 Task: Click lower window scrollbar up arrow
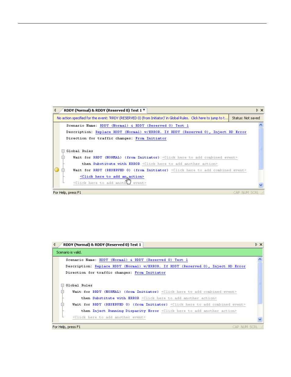coord(260,259)
